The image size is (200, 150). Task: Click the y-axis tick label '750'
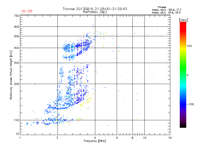click(x=16, y=16)
